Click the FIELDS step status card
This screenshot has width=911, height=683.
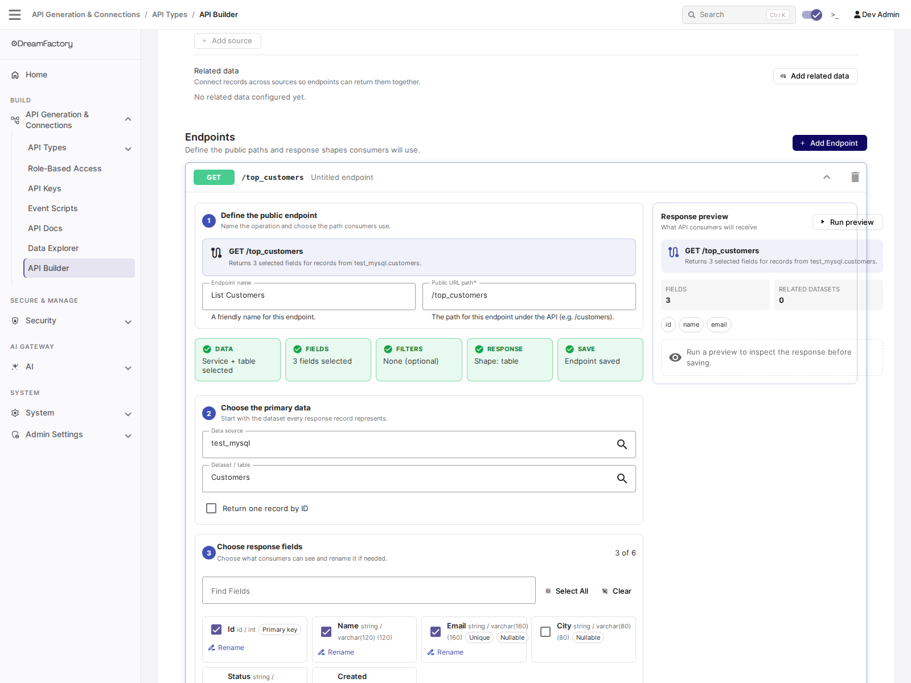pos(328,360)
